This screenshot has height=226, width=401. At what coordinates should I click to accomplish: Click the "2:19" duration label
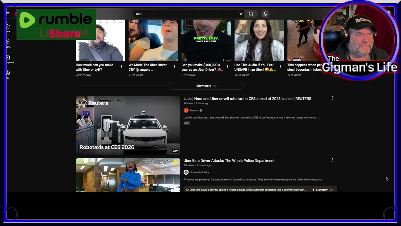click(x=175, y=151)
